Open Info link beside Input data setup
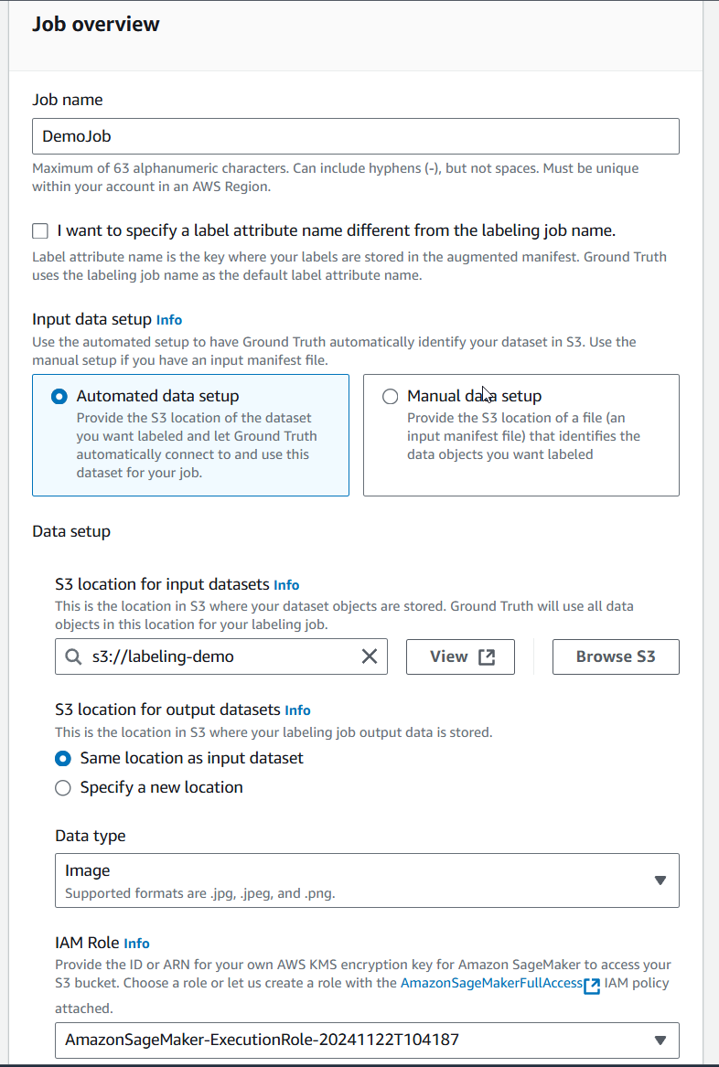This screenshot has height=1067, width=719. 169,320
